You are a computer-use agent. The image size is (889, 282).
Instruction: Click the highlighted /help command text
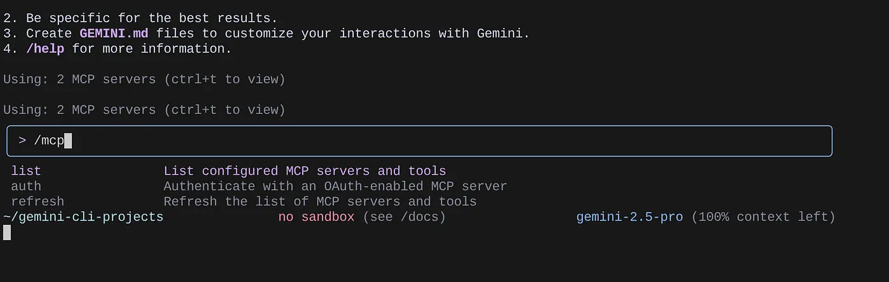coord(45,49)
